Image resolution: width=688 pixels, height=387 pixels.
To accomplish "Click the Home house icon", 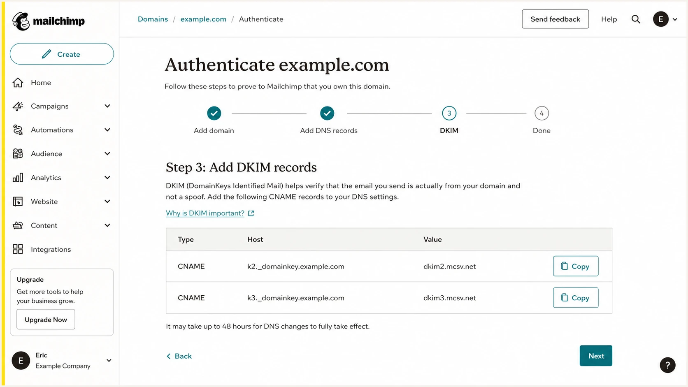I will (18, 83).
